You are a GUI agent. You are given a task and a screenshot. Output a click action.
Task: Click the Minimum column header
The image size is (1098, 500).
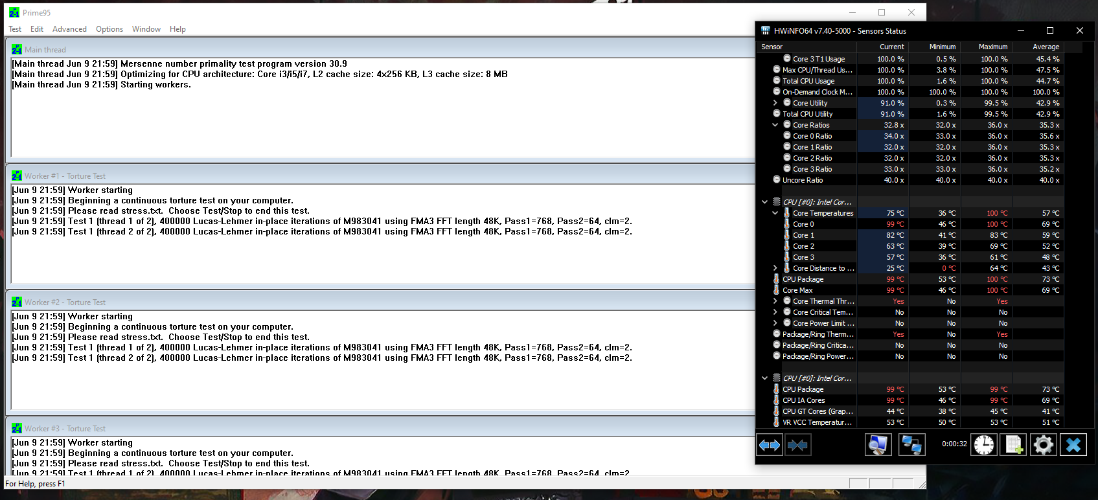(x=934, y=47)
